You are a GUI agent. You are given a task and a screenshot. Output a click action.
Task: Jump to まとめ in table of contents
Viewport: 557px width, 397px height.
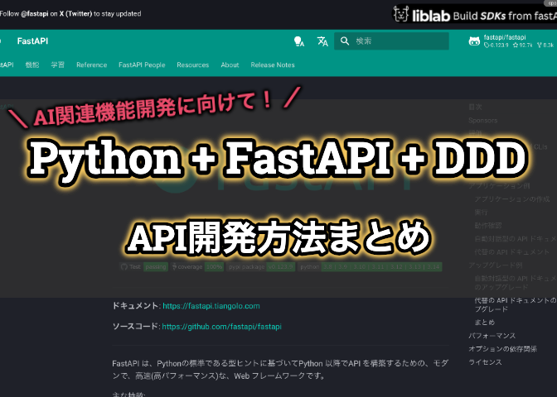coord(485,322)
